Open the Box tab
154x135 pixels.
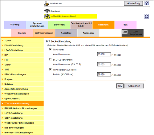125,25
